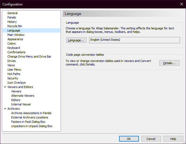
Task: Open Icon Overlays settings
Action: [x=17, y=83]
